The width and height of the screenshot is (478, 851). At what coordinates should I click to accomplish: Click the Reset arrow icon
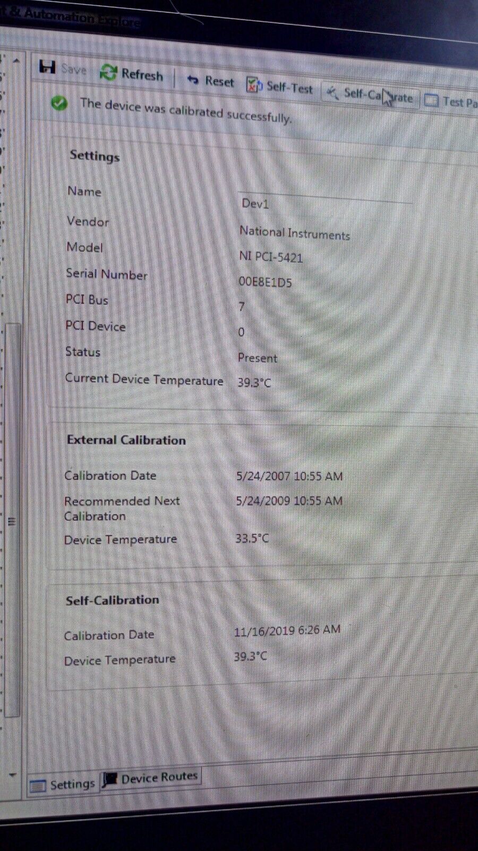(192, 80)
